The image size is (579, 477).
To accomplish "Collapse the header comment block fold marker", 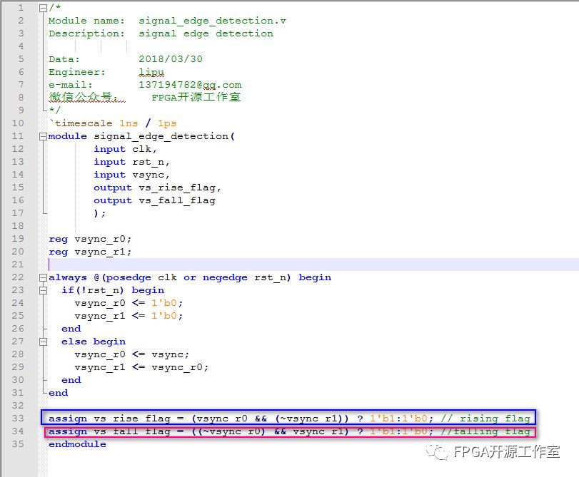I will coord(44,8).
